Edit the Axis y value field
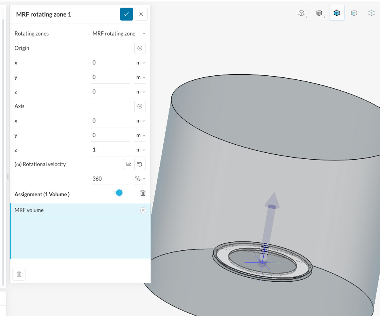This screenshot has width=380, height=316. 110,135
